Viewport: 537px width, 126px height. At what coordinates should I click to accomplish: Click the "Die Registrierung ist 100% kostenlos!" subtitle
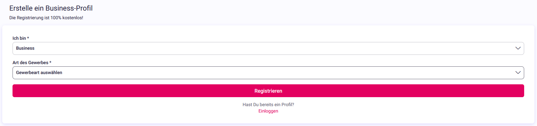[46, 18]
